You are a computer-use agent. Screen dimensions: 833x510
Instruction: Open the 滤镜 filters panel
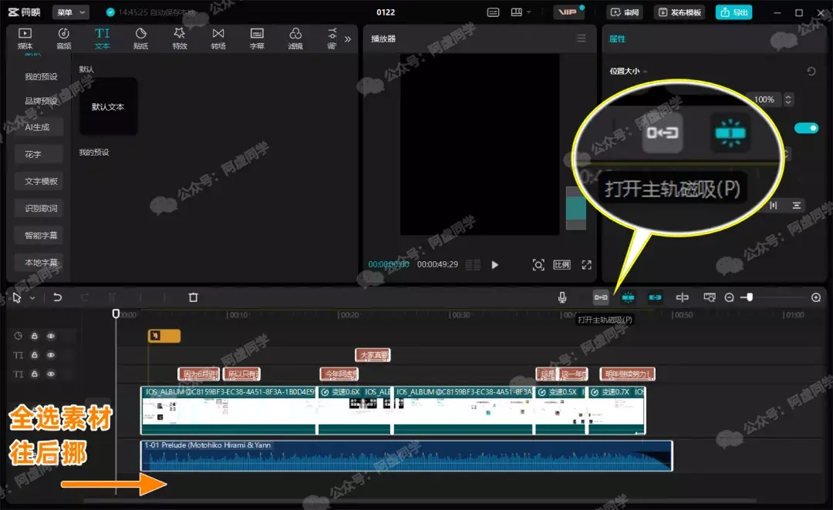tap(295, 39)
